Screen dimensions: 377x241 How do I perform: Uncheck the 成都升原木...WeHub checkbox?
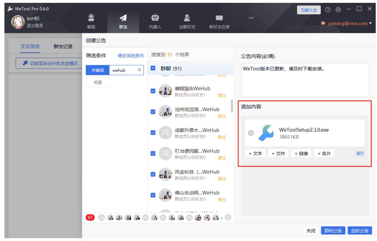tap(153, 133)
